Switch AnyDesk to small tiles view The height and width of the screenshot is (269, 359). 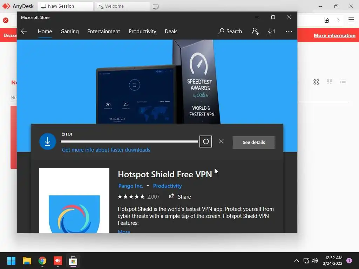pyautogui.click(x=330, y=82)
